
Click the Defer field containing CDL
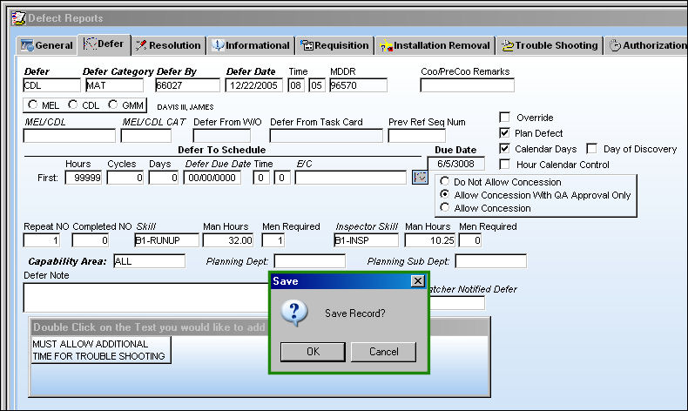click(51, 85)
